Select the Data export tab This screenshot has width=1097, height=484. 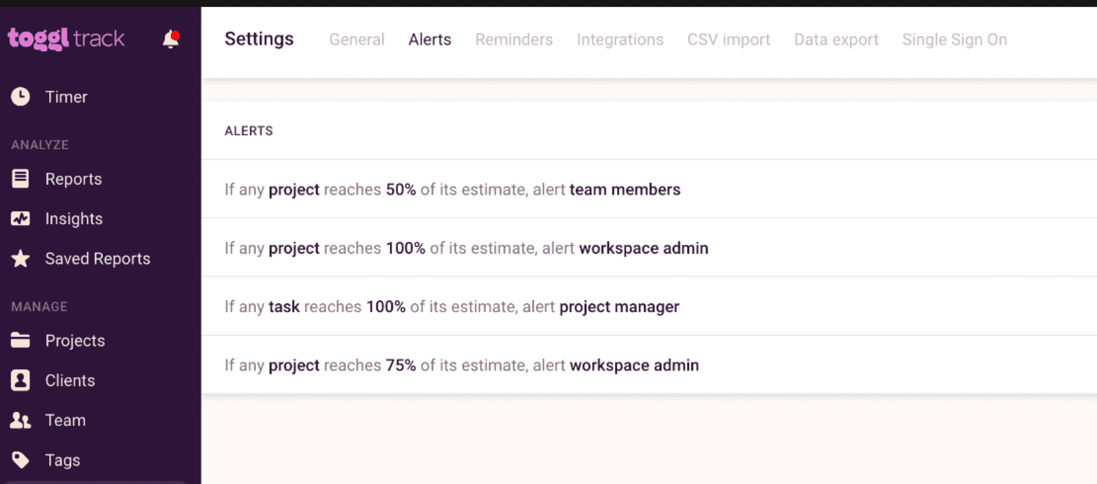836,40
